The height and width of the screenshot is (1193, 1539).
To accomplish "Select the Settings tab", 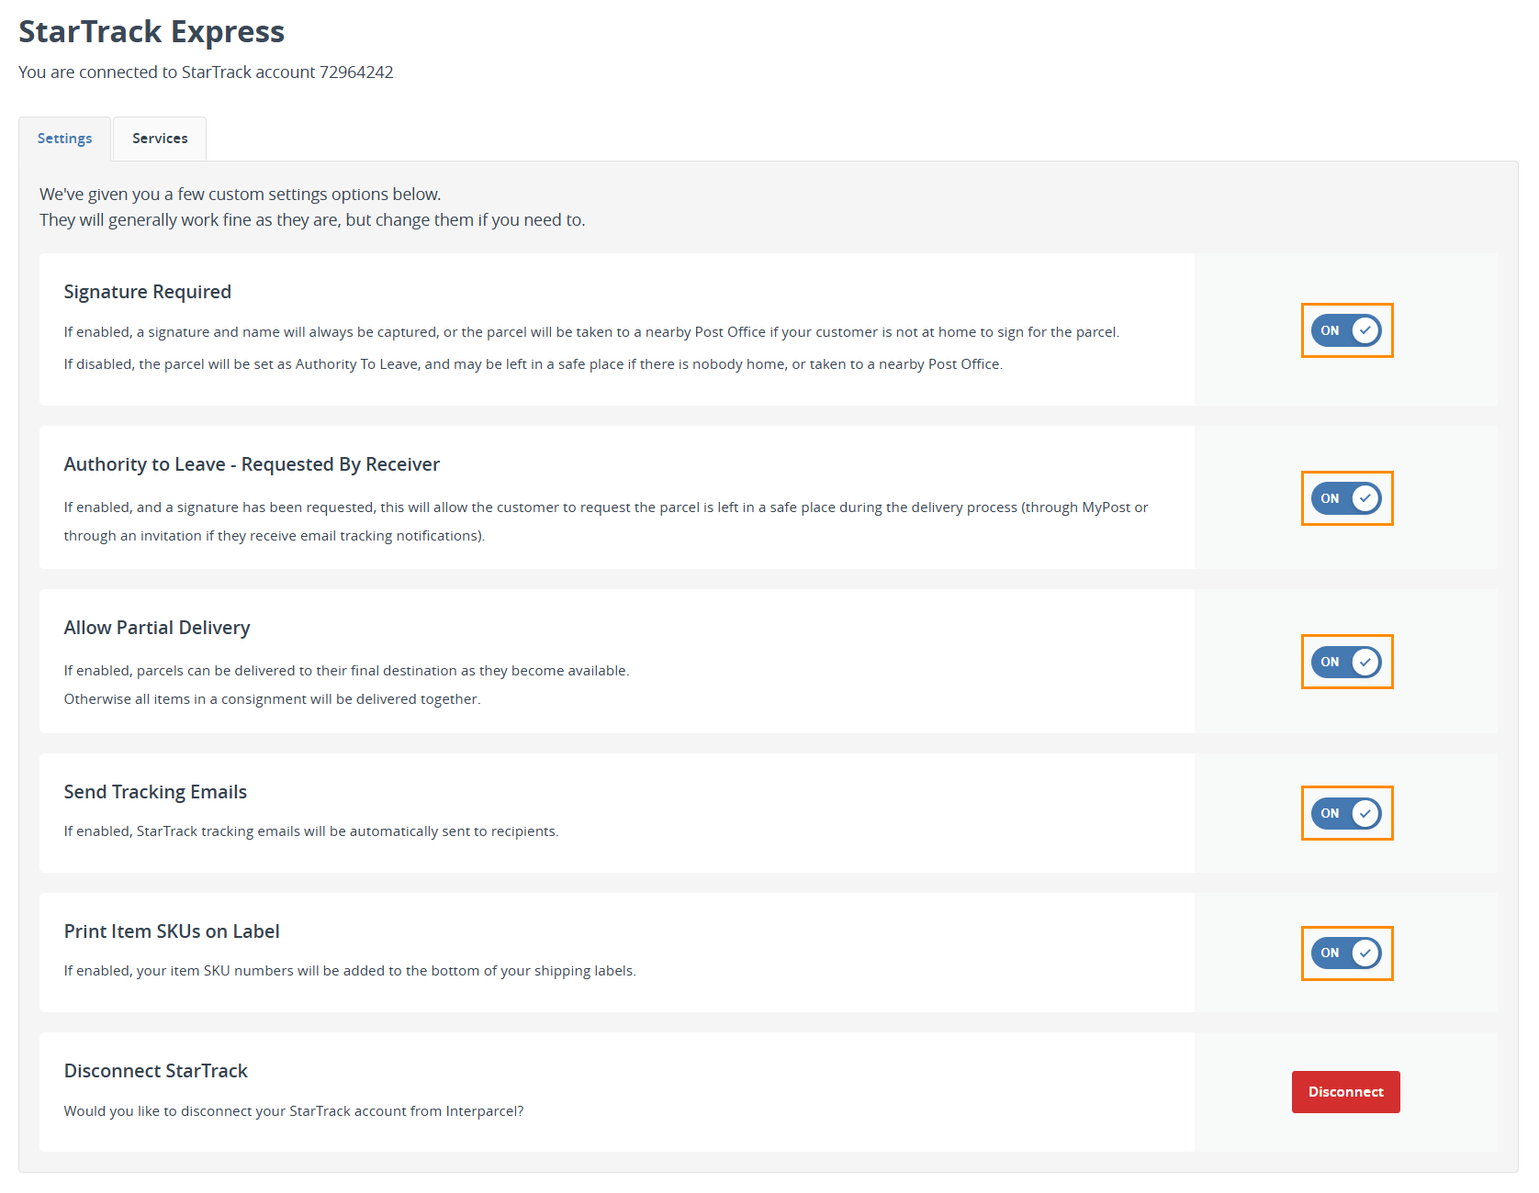I will pyautogui.click(x=64, y=139).
